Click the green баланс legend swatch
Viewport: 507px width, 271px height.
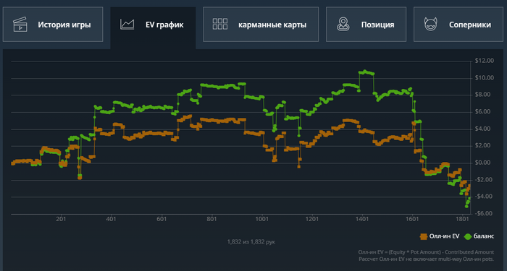468,236
